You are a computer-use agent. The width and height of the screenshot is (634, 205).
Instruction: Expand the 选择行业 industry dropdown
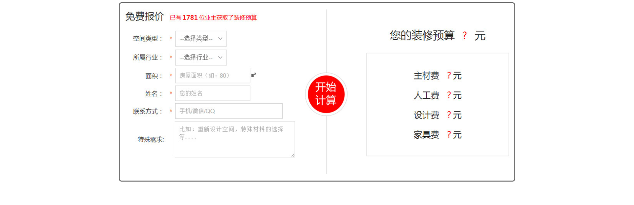pyautogui.click(x=201, y=57)
